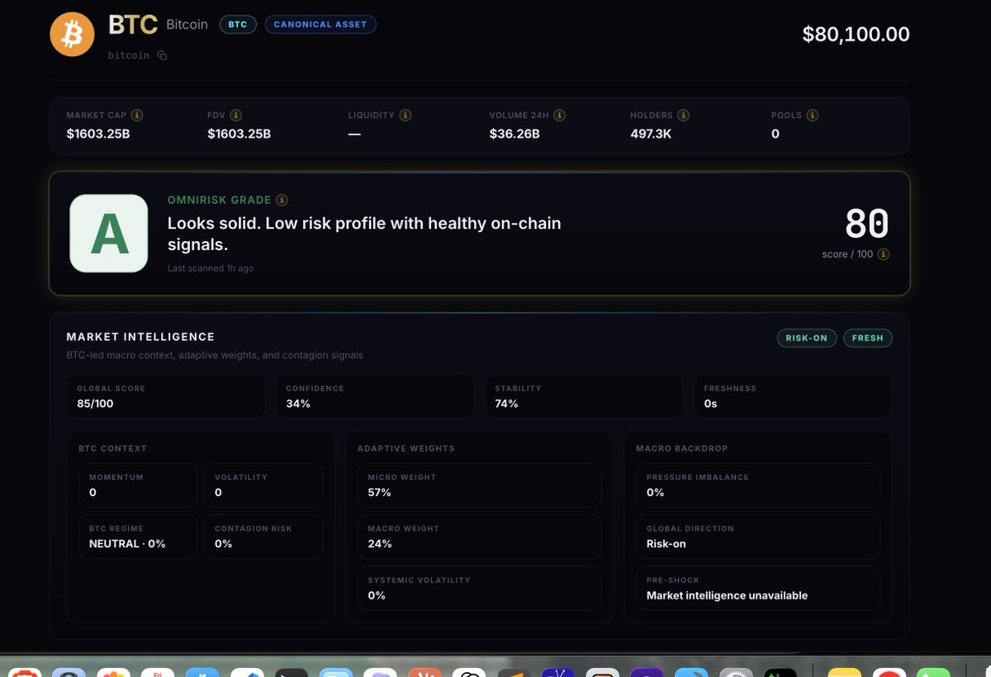
Task: Click the 'NEUTRAL · 0%' regime value
Action: click(127, 543)
